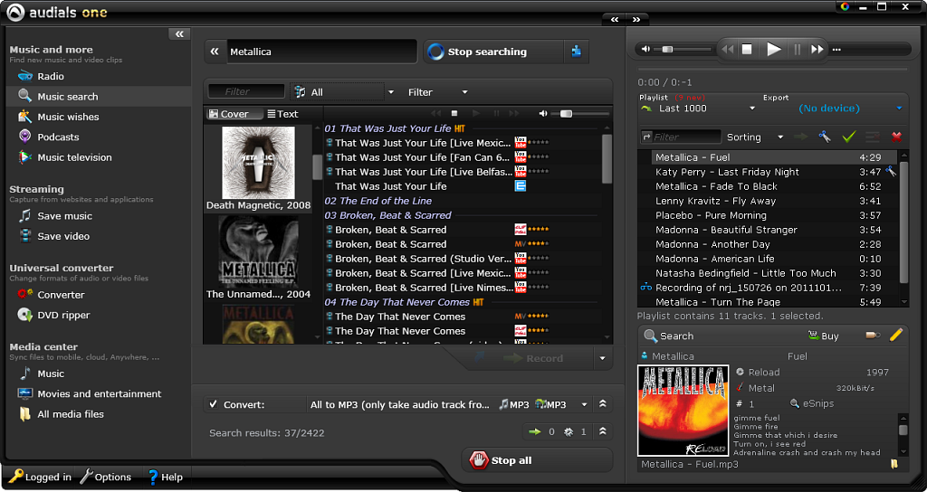Click the red X delete playlist icon

tap(896, 137)
